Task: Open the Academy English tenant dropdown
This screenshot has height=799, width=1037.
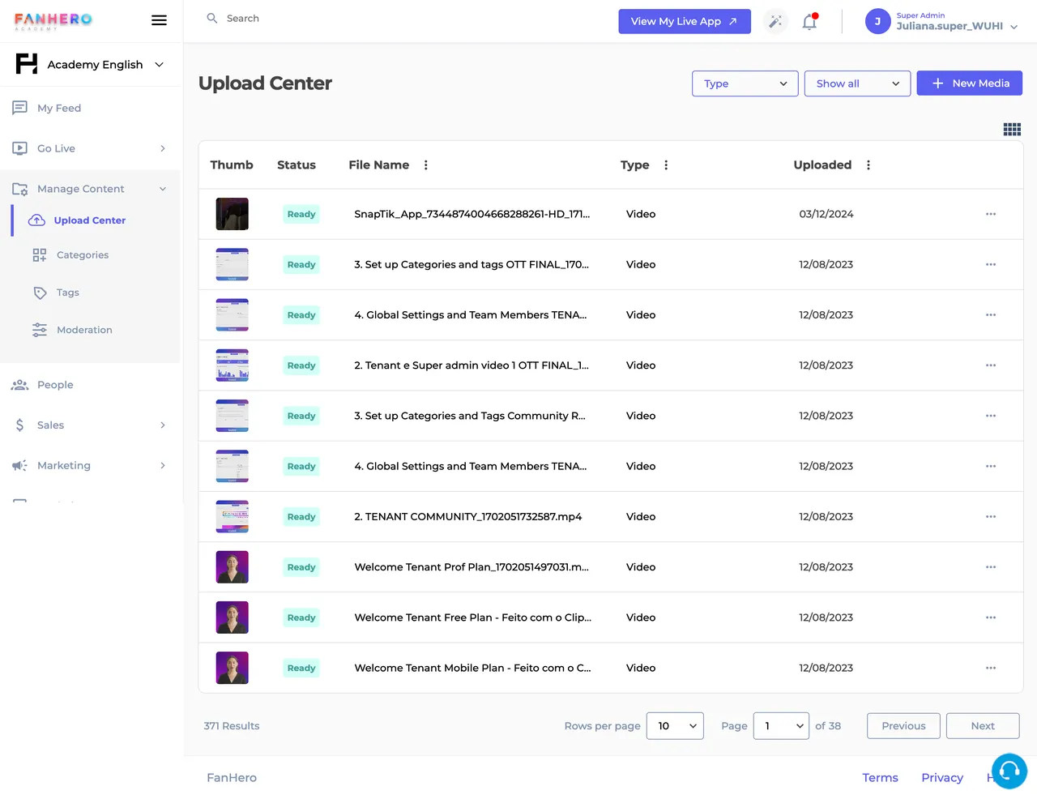Action: click(x=91, y=64)
